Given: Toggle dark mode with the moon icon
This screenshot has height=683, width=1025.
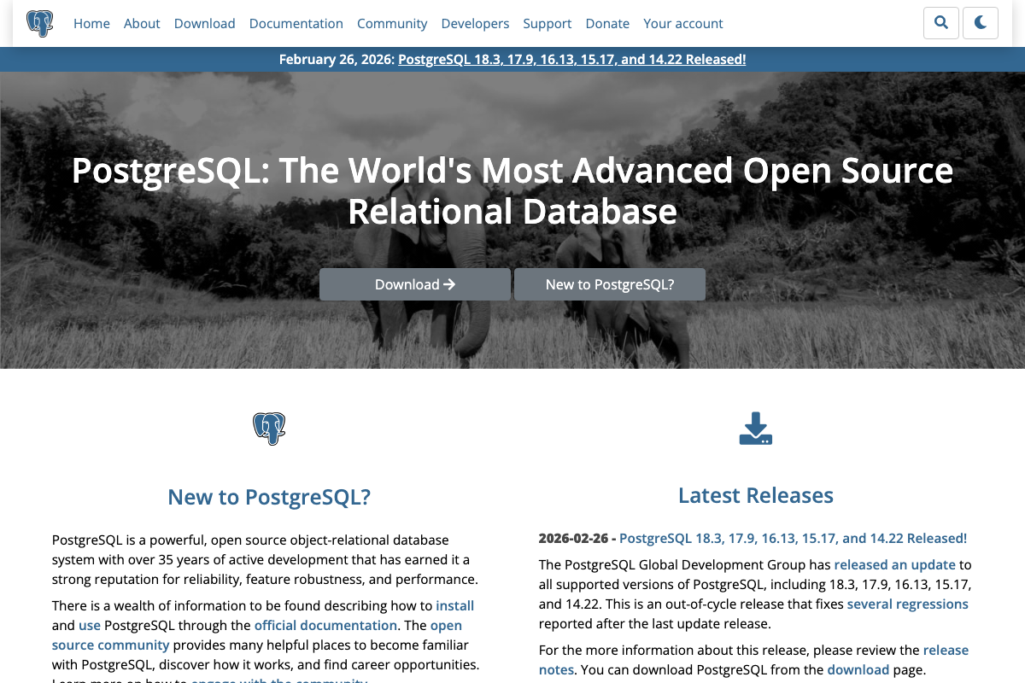Looking at the screenshot, I should coord(980,23).
